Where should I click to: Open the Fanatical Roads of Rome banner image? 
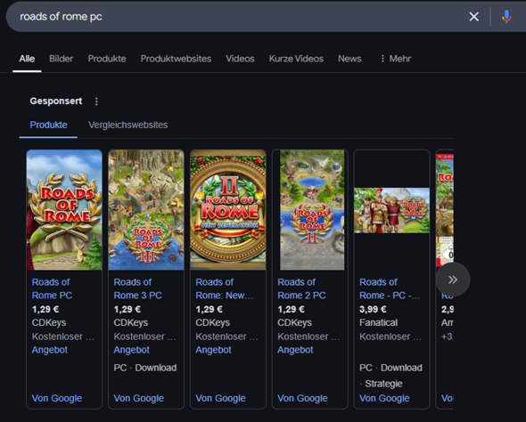coord(391,210)
